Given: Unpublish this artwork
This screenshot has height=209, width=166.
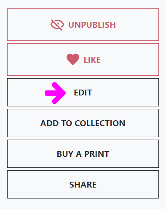Looking at the screenshot, I should [83, 24].
